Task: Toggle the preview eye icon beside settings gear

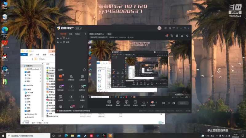Action: (169, 103)
